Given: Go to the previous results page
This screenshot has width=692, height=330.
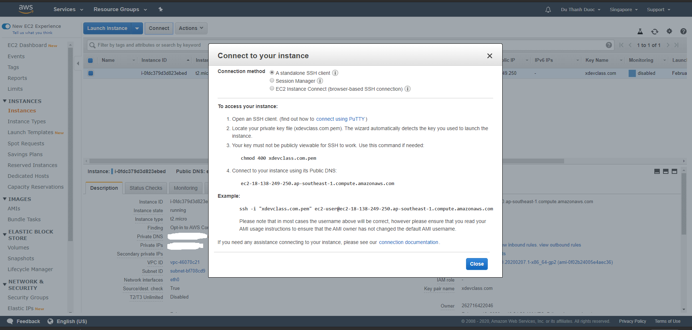Looking at the screenshot, I should (x=630, y=45).
